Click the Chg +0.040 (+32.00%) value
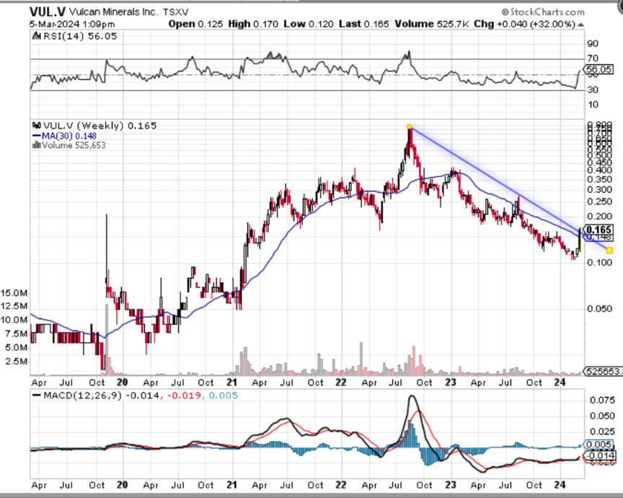This screenshot has height=498, width=623. 524,25
